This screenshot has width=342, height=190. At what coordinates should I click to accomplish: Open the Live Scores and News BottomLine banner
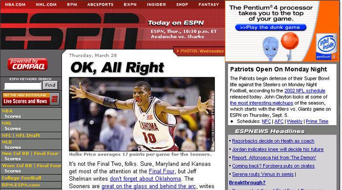(31, 99)
